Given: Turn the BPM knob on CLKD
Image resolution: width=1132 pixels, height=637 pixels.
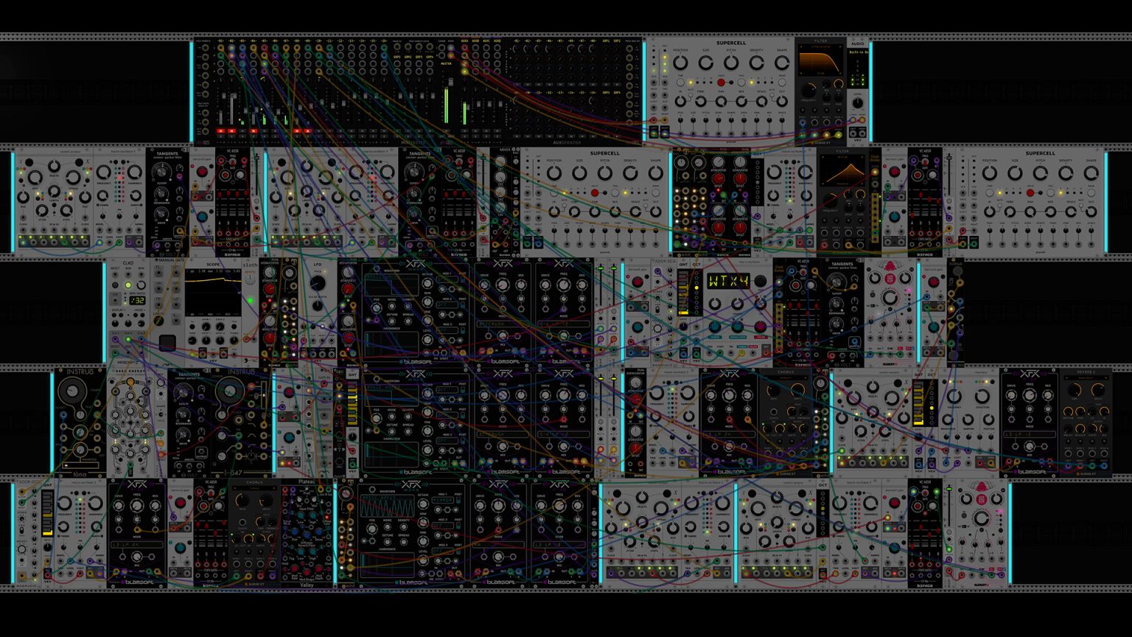Looking at the screenshot, I should click(141, 285).
